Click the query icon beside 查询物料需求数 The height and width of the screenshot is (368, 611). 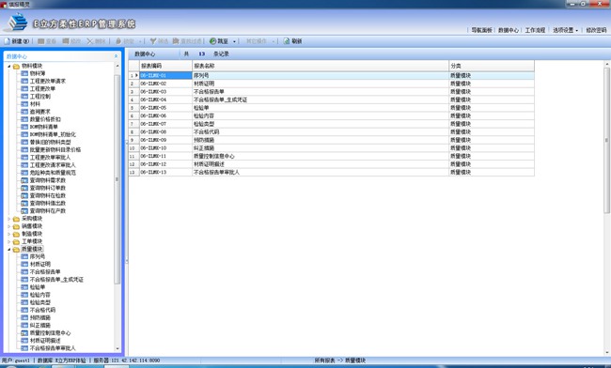pos(24,180)
